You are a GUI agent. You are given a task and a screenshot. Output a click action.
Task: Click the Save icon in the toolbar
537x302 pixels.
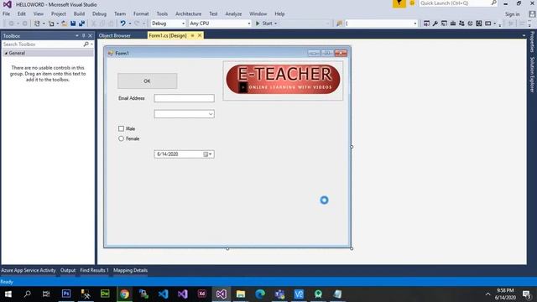pyautogui.click(x=73, y=23)
